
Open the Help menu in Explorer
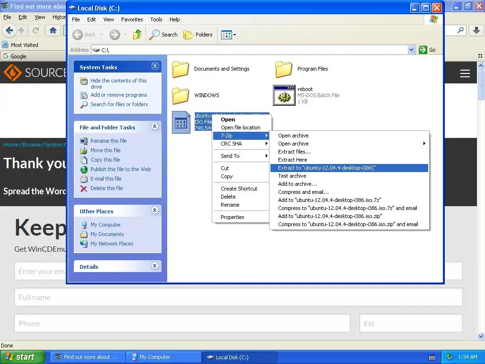(174, 19)
